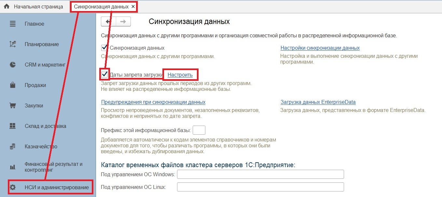This screenshot has width=442, height=197.
Task: Switch to the Начальная страница tab
Action: click(38, 6)
